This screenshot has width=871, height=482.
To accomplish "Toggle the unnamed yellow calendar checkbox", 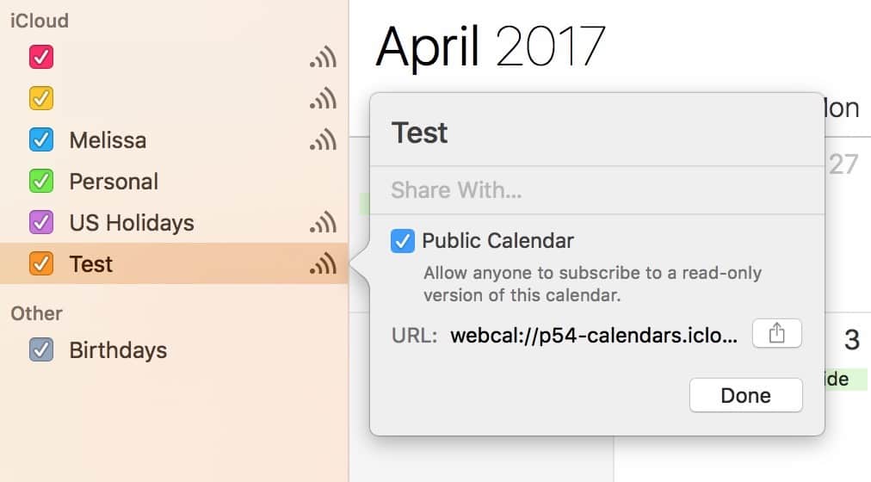I will click(x=41, y=99).
